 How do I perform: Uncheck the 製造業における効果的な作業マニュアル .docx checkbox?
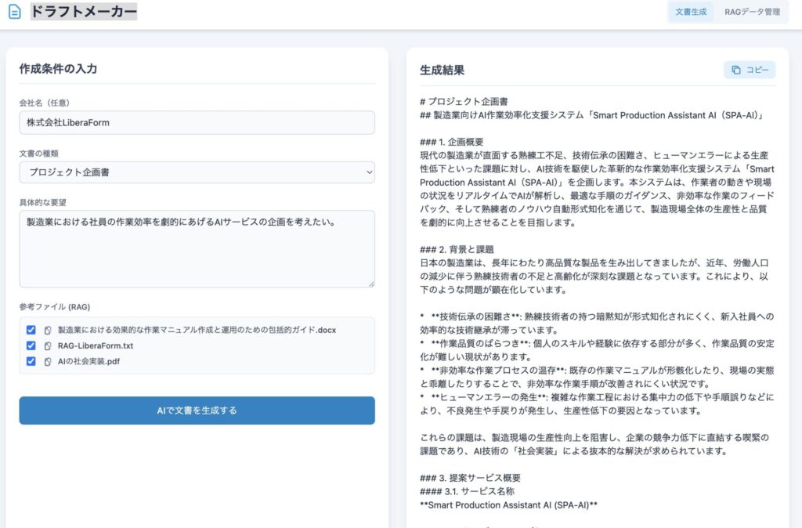tap(31, 330)
